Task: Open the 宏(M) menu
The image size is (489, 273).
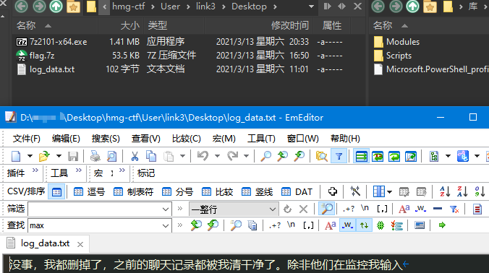Action: coord(224,139)
